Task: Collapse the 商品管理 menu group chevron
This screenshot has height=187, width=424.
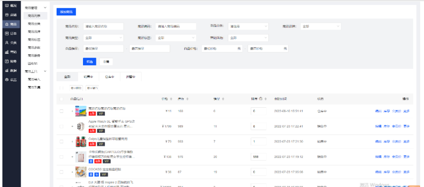Action: click(45, 8)
